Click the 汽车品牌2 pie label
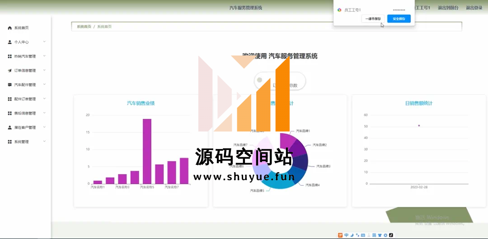The image size is (488, 239). (x=319, y=145)
